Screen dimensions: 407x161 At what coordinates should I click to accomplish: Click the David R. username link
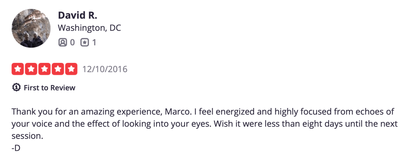pos(78,15)
